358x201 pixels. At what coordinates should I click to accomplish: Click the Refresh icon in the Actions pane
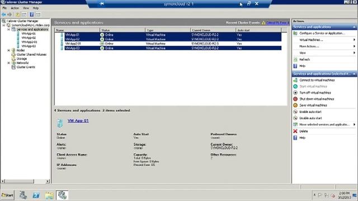point(295,60)
